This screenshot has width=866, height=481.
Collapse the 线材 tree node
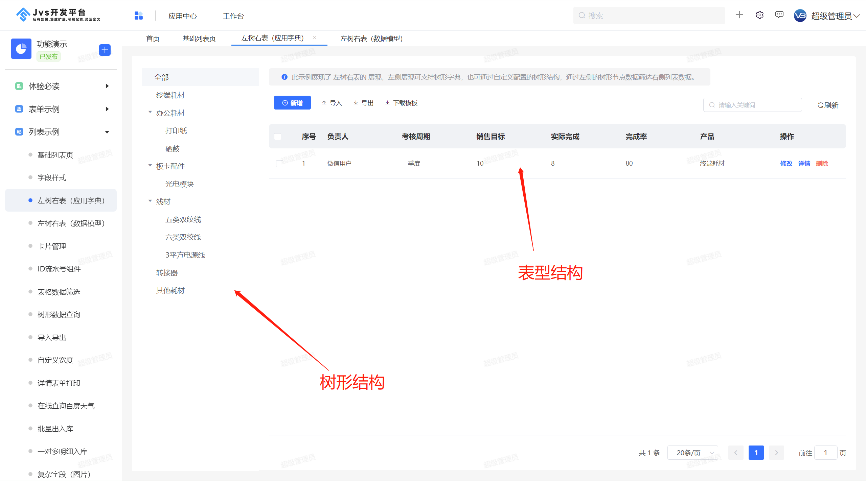(x=150, y=201)
